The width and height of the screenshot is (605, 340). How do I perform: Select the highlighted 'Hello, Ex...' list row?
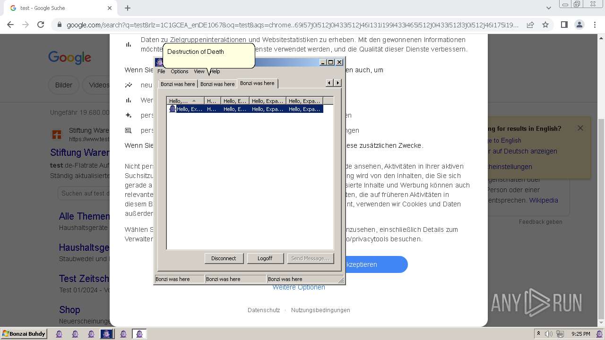[x=246, y=109]
